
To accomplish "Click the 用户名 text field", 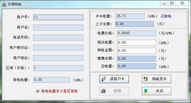I will [58, 28].
